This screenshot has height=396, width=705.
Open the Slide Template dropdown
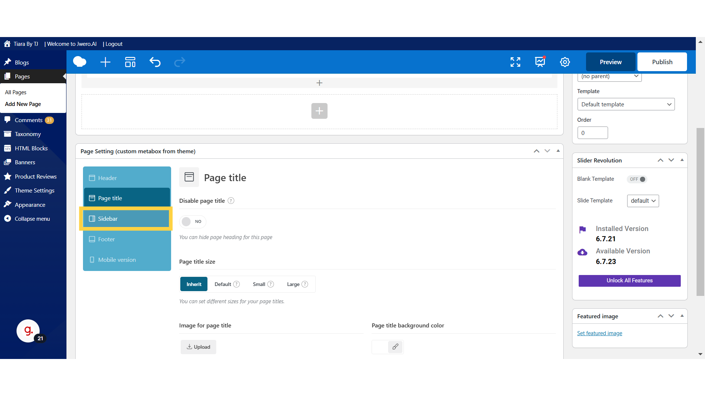tap(643, 201)
